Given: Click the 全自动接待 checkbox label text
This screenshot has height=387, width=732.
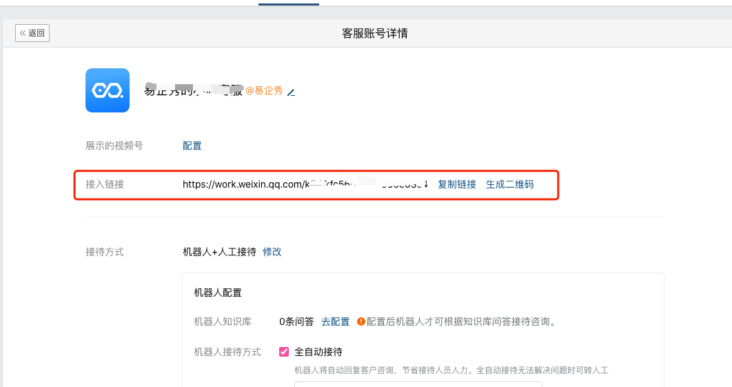Looking at the screenshot, I should 318,352.
